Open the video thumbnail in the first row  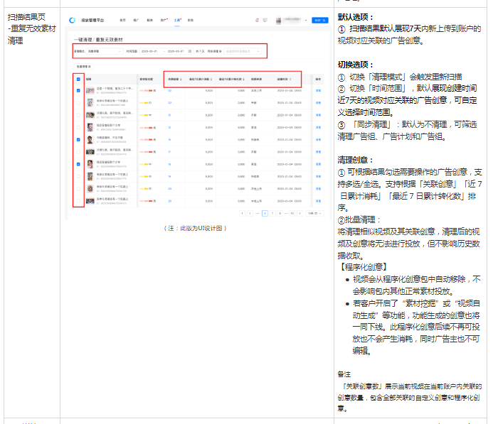click(90, 90)
